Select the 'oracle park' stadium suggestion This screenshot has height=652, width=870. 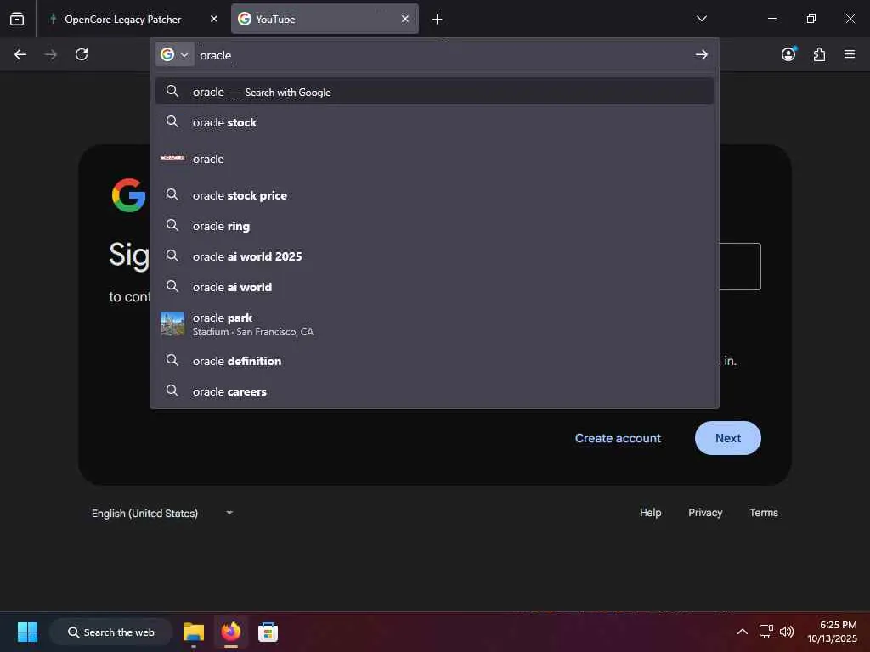pos(434,323)
